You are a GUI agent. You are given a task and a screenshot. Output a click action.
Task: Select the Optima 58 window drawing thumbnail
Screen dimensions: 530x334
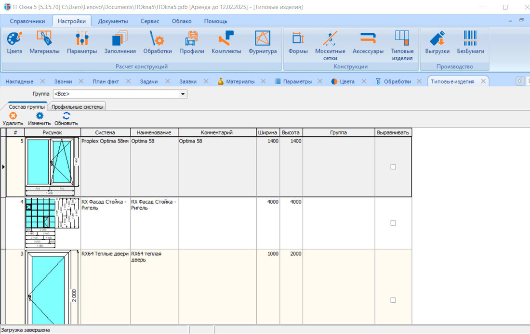click(x=53, y=167)
